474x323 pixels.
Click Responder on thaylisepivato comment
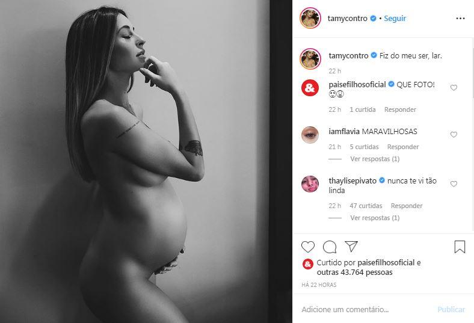pos(406,206)
